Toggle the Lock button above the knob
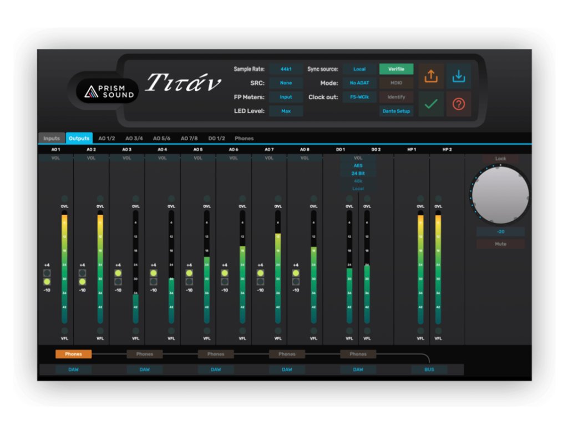Image resolution: width=568 pixels, height=426 pixels. pos(501,159)
